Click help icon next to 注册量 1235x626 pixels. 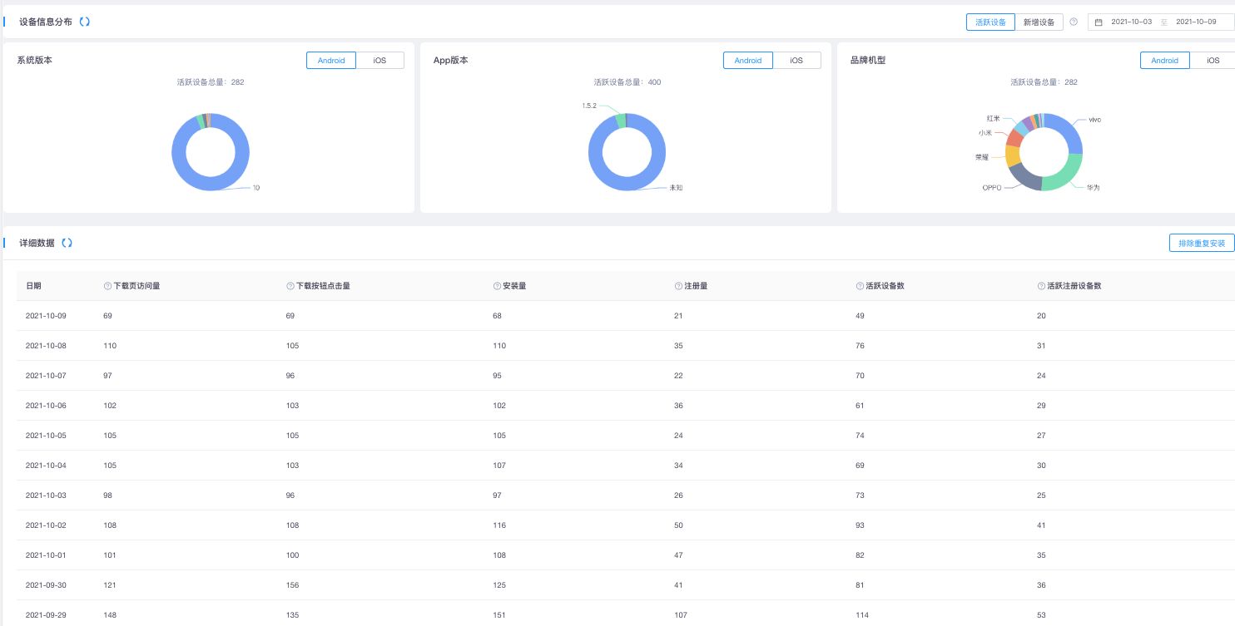[678, 286]
